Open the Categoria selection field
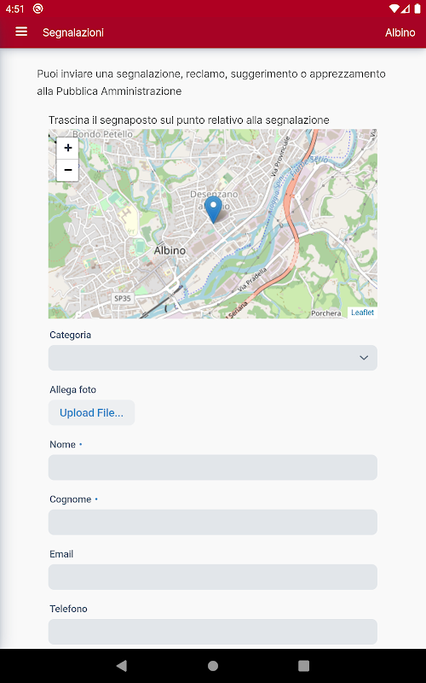This screenshot has width=426, height=683. 212,358
